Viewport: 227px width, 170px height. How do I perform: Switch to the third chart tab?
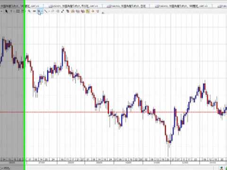coord(126,6)
